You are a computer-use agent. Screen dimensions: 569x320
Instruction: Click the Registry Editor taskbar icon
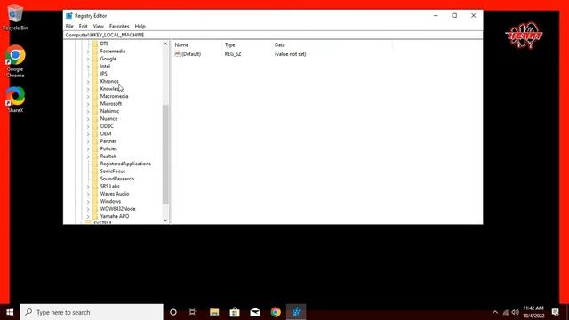click(x=296, y=312)
